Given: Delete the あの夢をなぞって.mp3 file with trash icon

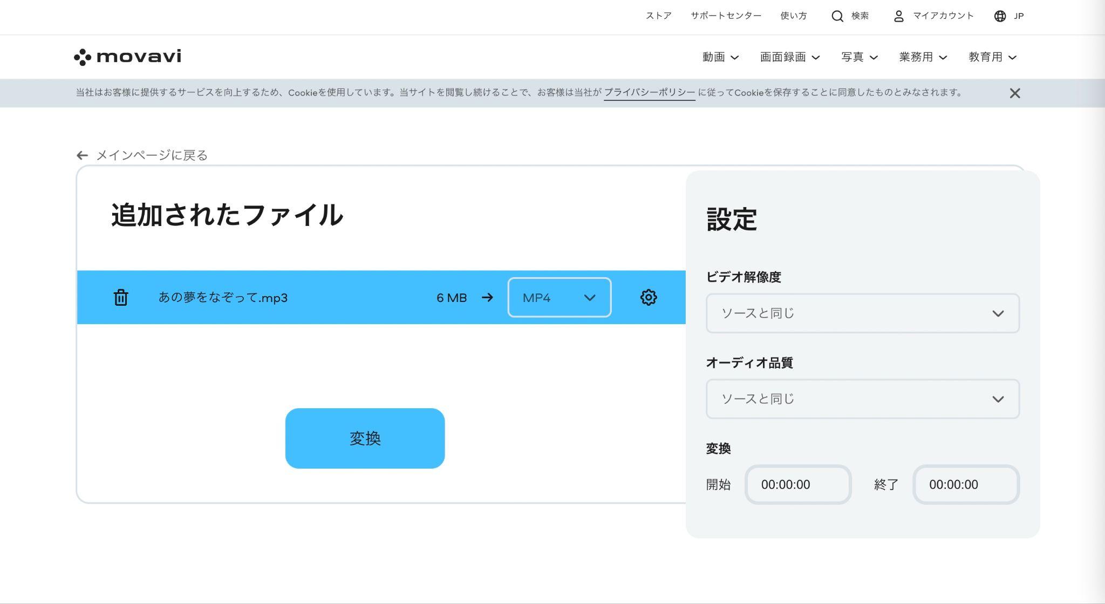Looking at the screenshot, I should (121, 297).
